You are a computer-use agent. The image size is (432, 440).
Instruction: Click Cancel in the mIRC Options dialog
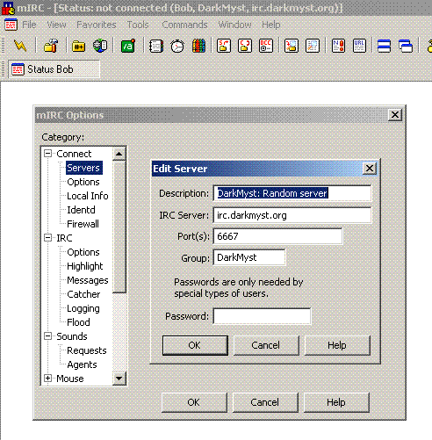[265, 402]
